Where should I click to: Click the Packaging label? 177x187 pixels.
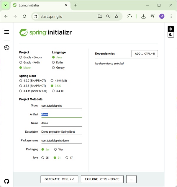(32, 149)
